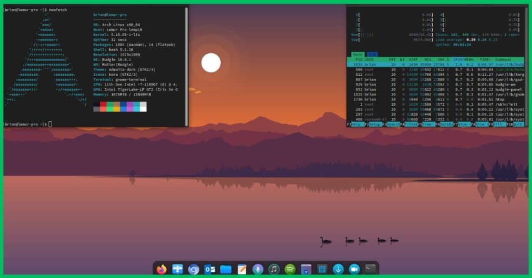
Task: Open the Outlook mail app icon
Action: click(210, 270)
